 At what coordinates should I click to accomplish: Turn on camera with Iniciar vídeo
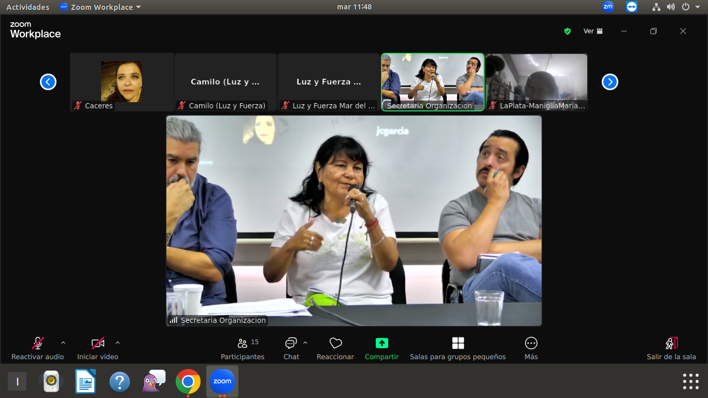(x=97, y=348)
